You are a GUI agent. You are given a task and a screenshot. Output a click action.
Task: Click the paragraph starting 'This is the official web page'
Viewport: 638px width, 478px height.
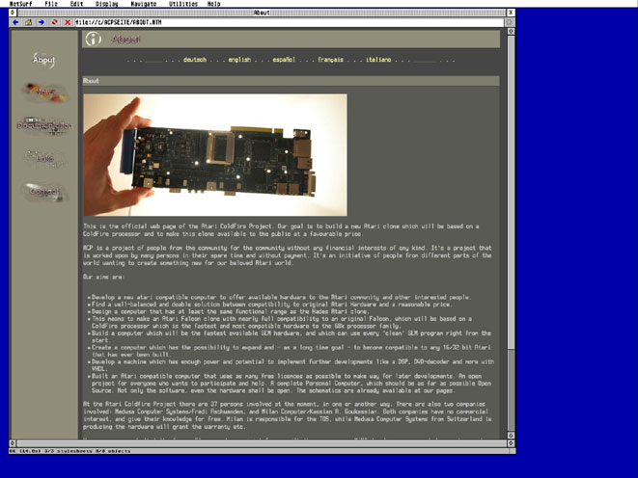pos(281,230)
